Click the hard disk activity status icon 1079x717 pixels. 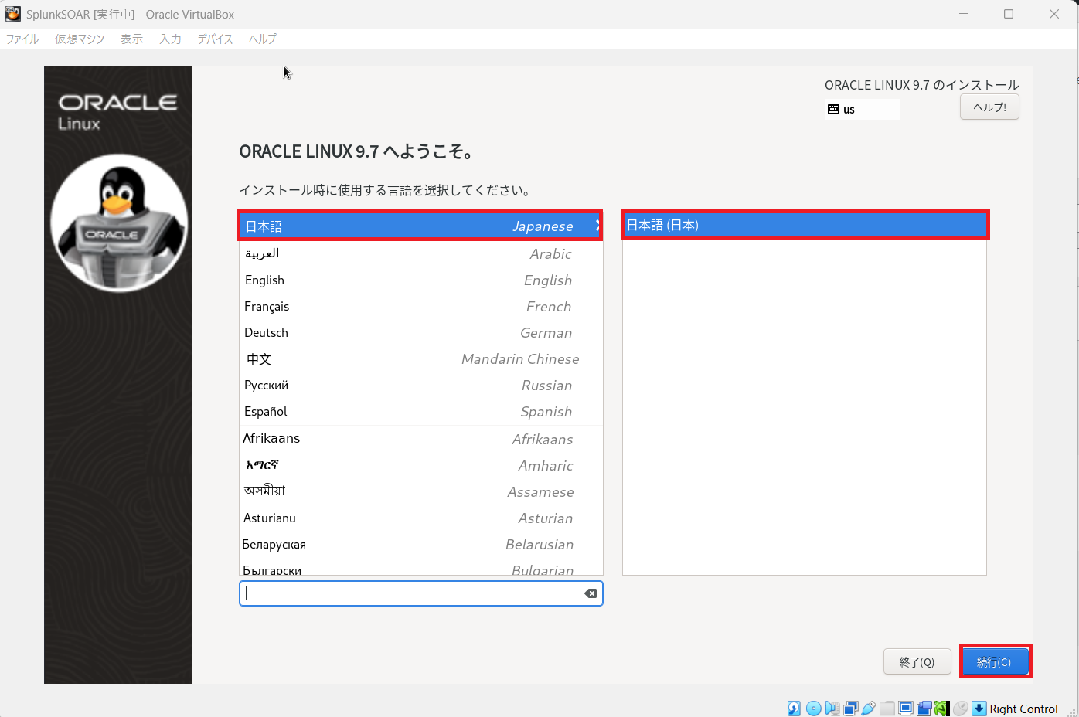794,709
